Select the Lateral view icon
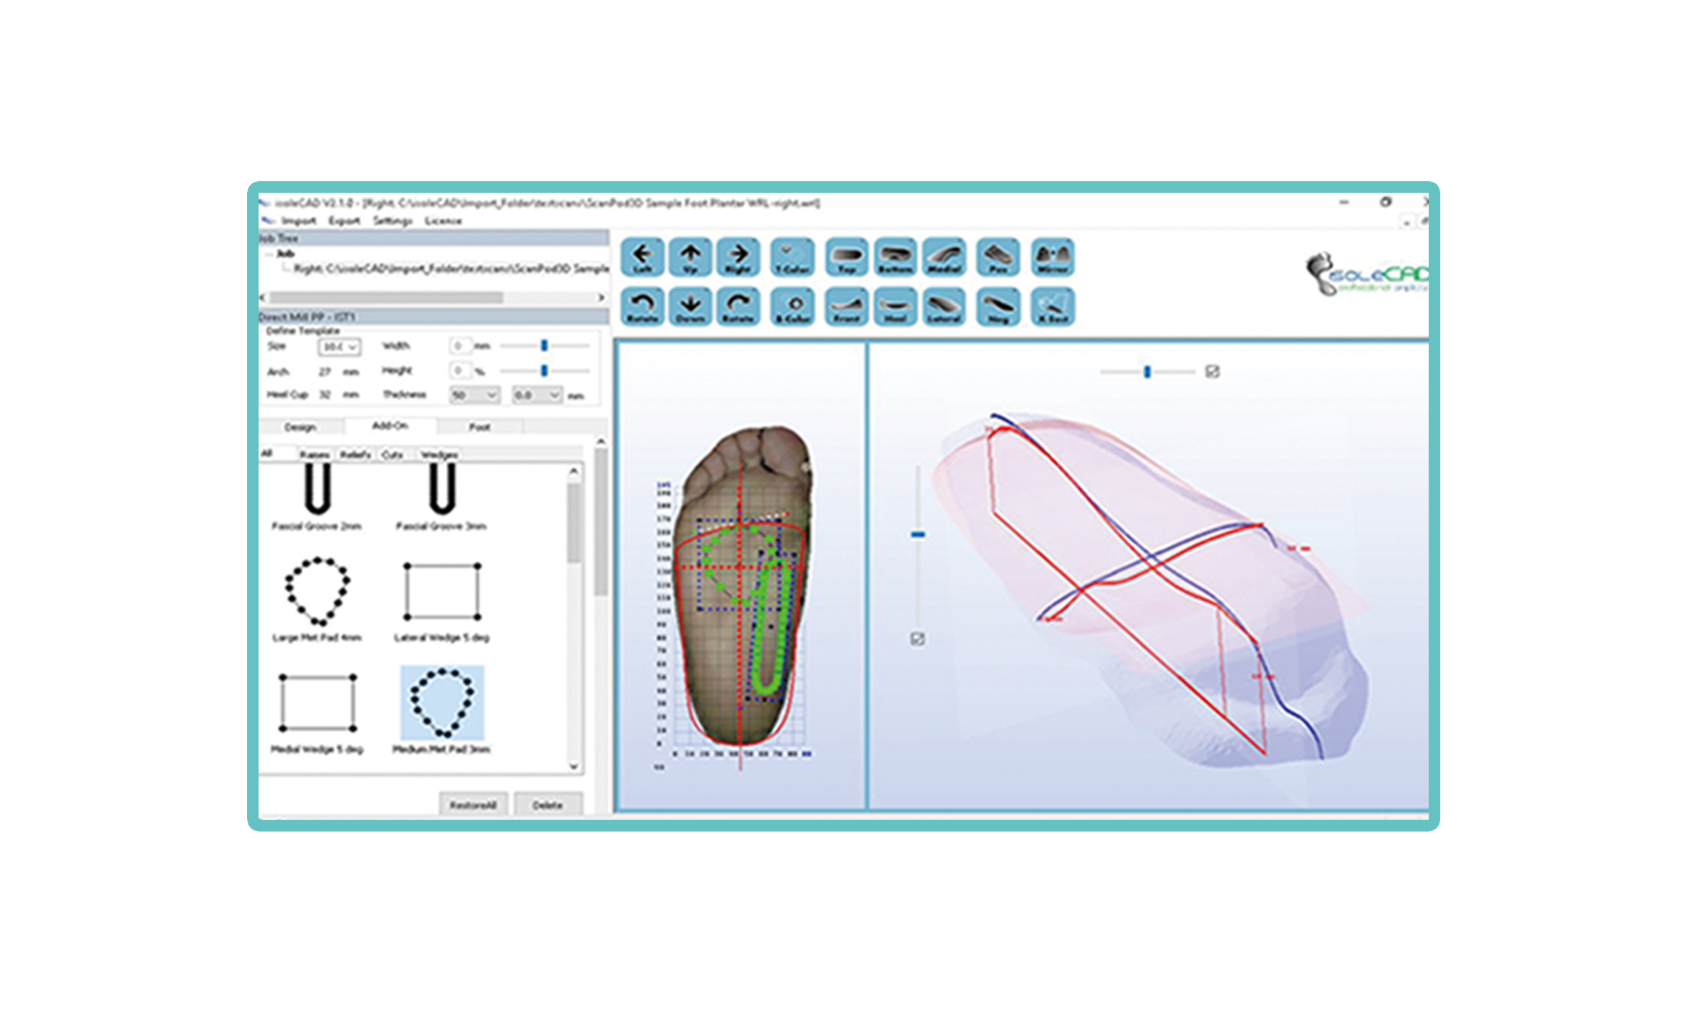1706x1023 pixels. tap(944, 307)
